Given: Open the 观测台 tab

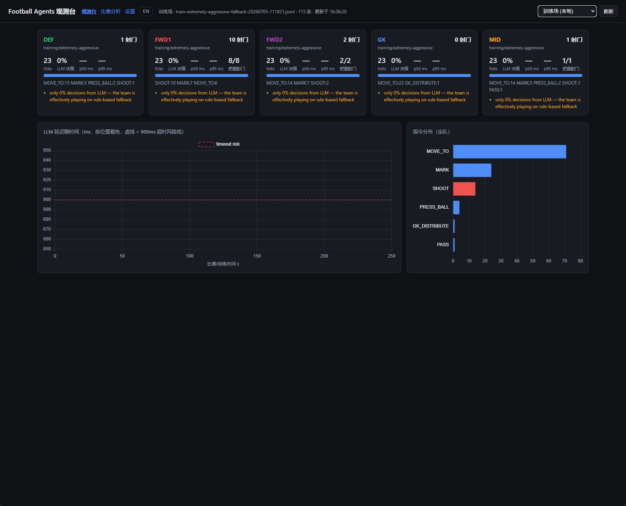Looking at the screenshot, I should click(89, 11).
